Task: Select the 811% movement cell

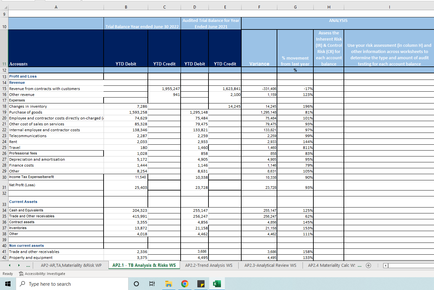Action: (x=295, y=148)
